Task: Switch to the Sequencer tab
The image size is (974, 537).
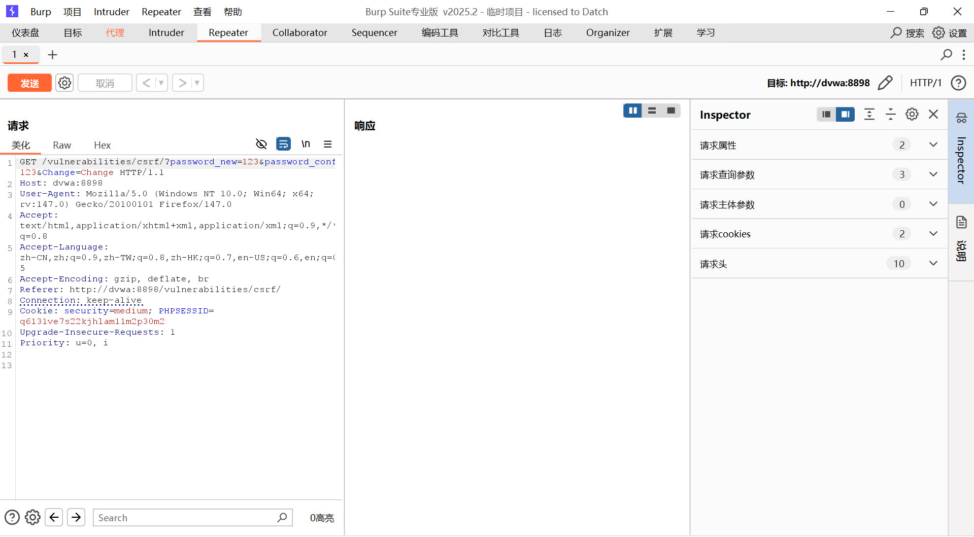Action: point(375,32)
